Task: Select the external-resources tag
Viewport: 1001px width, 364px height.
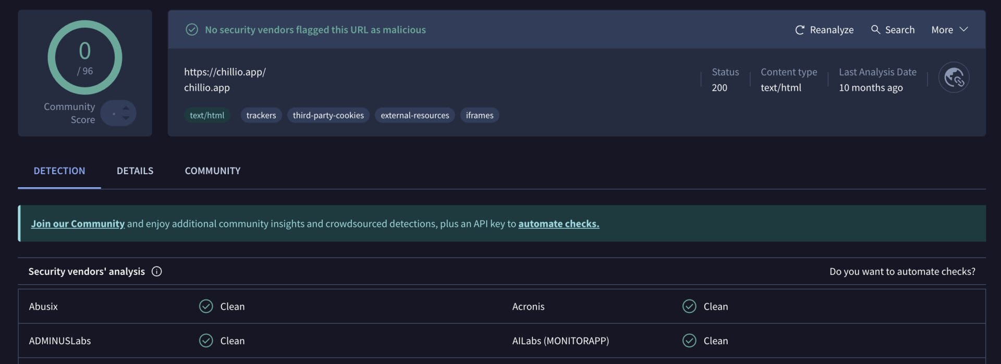Action: (x=415, y=115)
